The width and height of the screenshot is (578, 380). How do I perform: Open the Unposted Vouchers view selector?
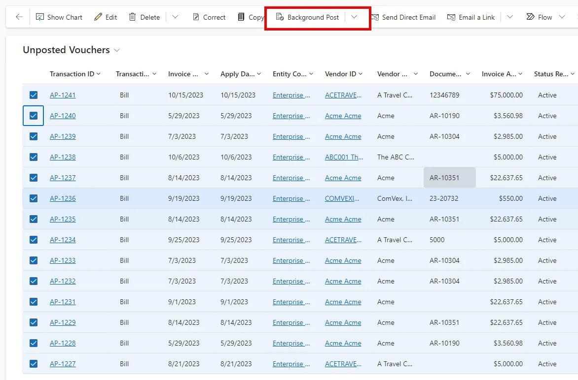(x=117, y=50)
